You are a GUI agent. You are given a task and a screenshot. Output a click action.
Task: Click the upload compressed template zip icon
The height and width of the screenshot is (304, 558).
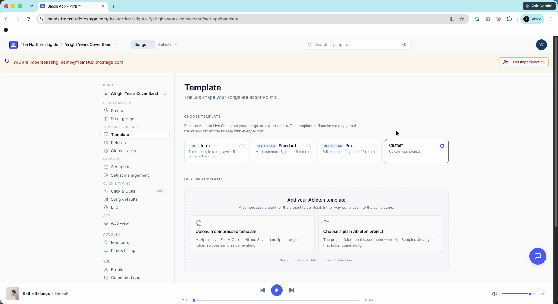[199, 223]
